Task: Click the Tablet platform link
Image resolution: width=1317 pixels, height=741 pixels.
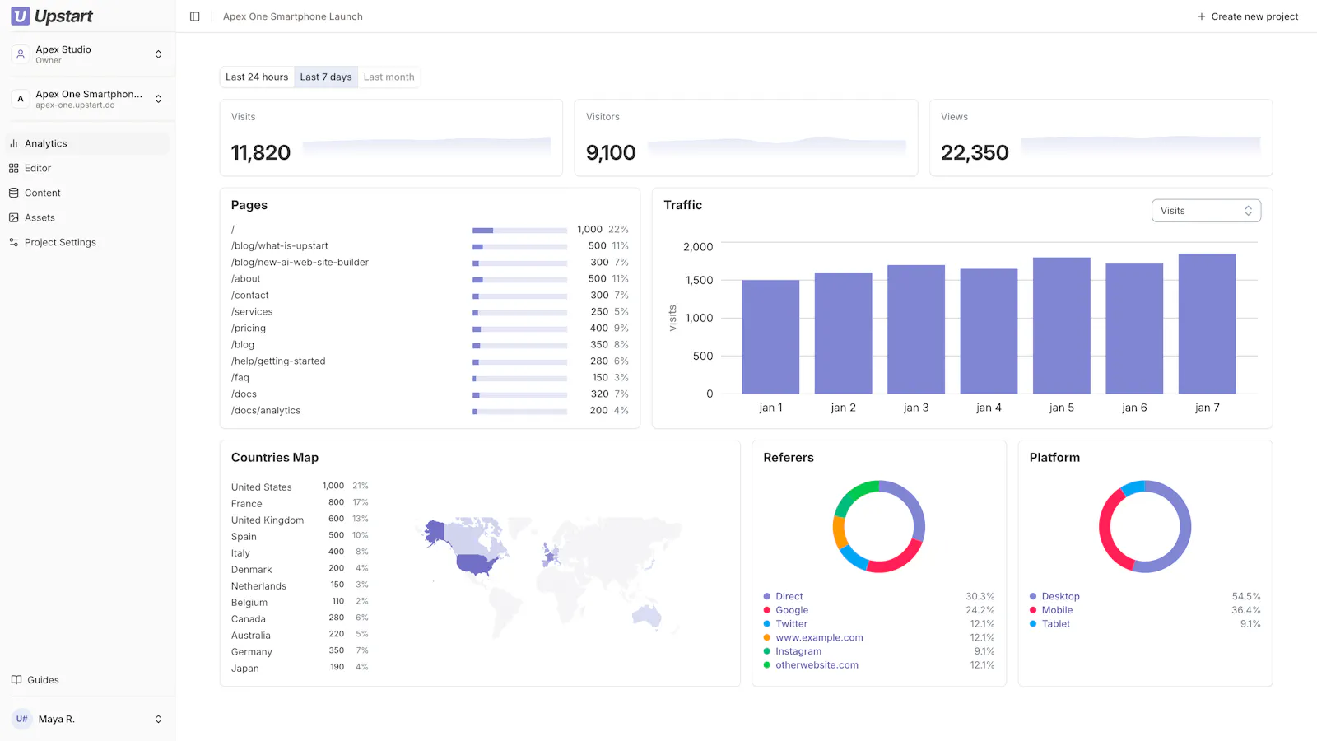Action: click(x=1056, y=624)
